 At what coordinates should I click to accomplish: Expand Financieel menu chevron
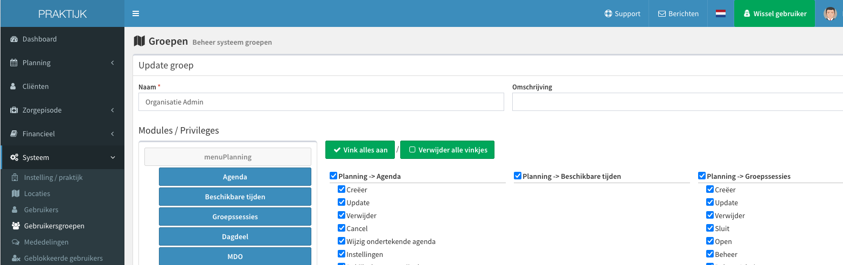pyautogui.click(x=113, y=134)
